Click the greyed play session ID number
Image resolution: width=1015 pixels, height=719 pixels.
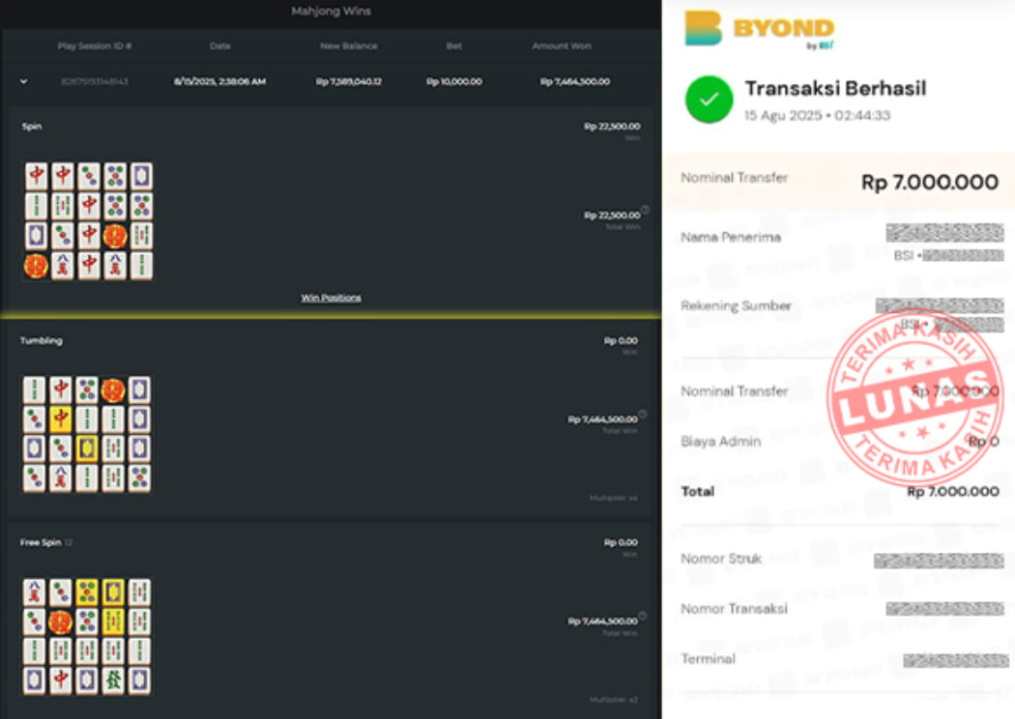click(95, 81)
